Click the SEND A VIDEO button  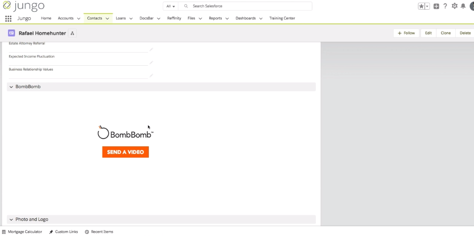125,152
